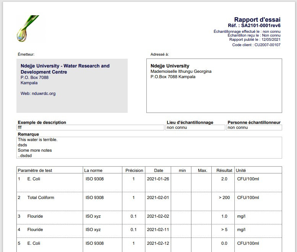
Task: Click 'Personne échantillonneur' heading
Action: (x=254, y=122)
